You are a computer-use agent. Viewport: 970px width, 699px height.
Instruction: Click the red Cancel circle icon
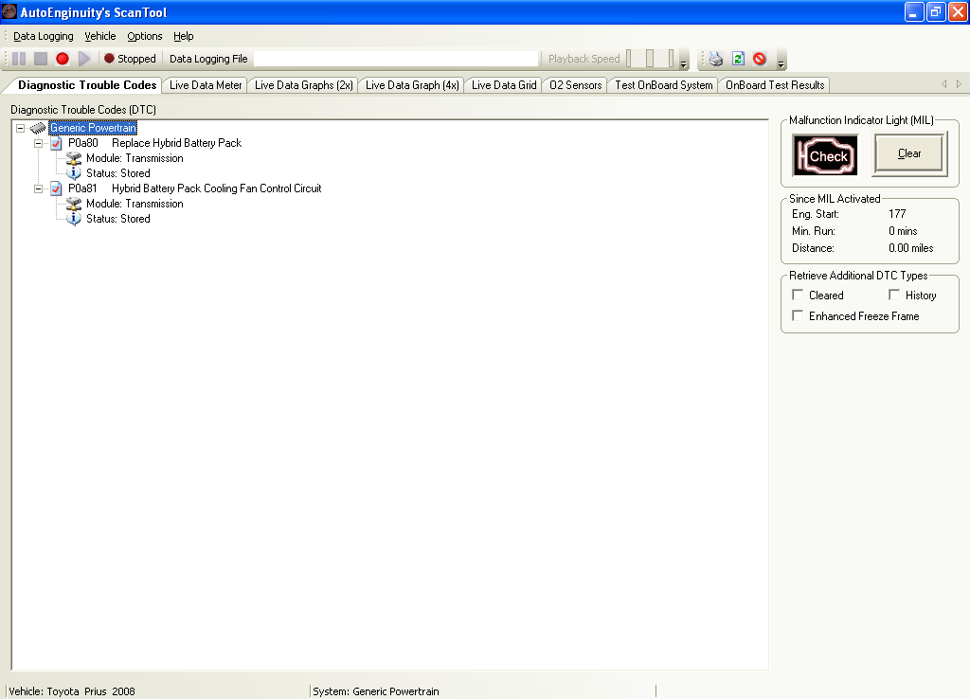click(x=760, y=59)
